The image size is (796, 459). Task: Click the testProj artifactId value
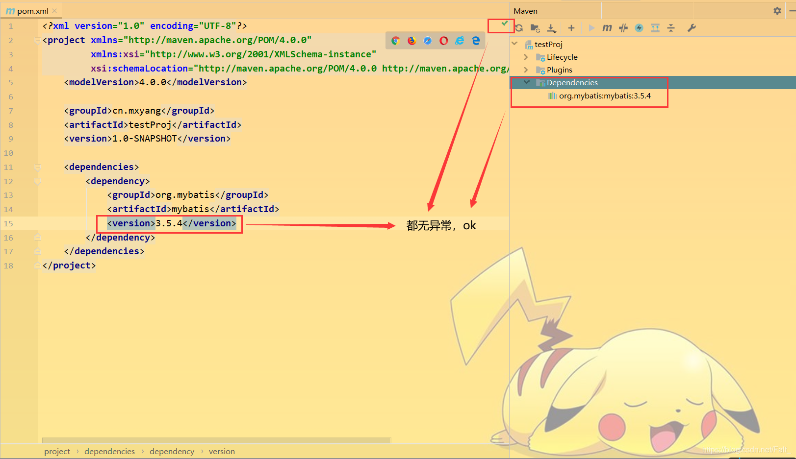[150, 125]
